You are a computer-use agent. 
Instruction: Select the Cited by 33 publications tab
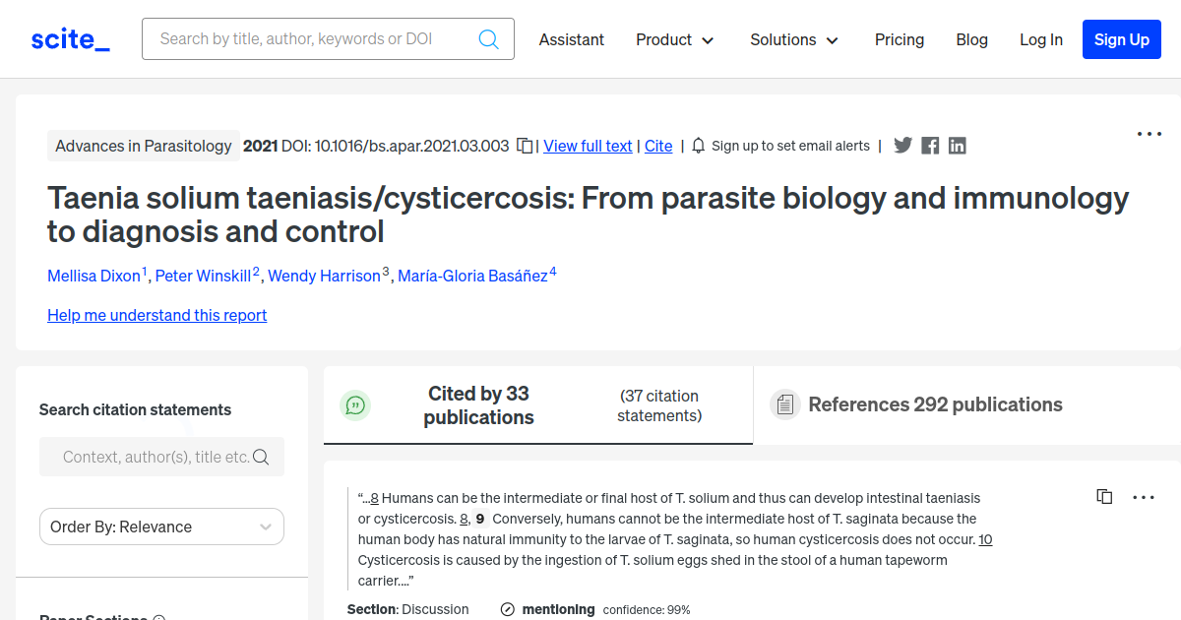(x=478, y=404)
